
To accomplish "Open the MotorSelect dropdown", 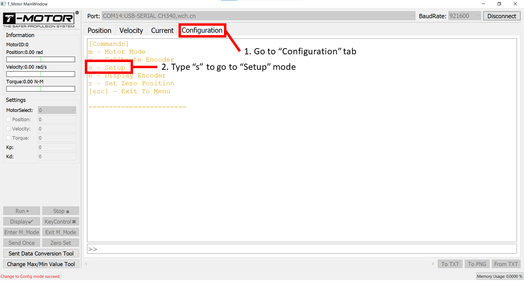I will coord(57,110).
